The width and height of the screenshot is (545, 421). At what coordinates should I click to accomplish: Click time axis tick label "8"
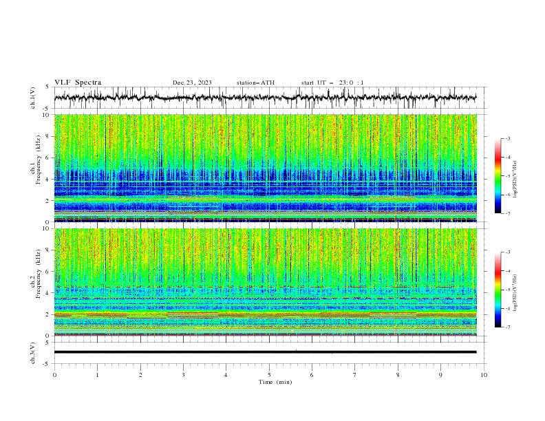[x=398, y=375]
